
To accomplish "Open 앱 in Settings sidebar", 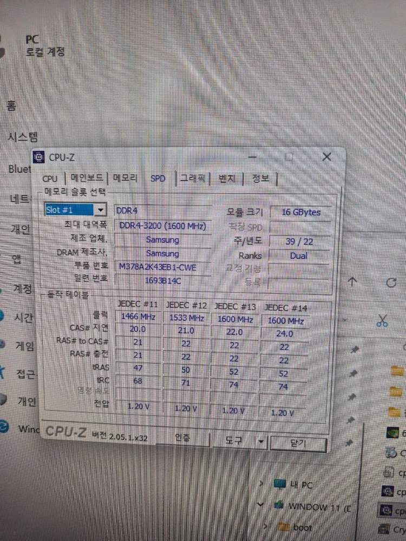I will 17,259.
